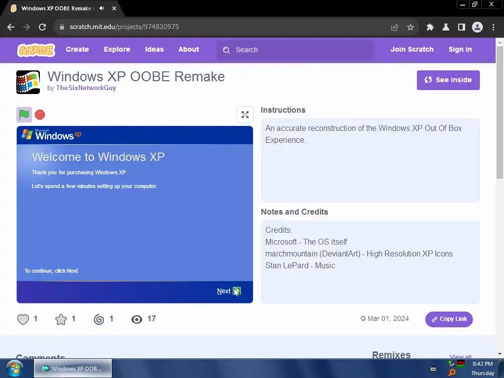Copy the project link
This screenshot has width=504, height=378.
[449, 319]
